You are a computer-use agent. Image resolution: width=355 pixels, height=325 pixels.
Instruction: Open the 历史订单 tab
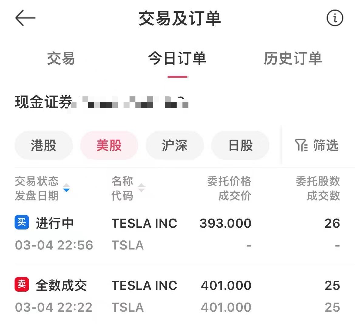[x=293, y=59]
